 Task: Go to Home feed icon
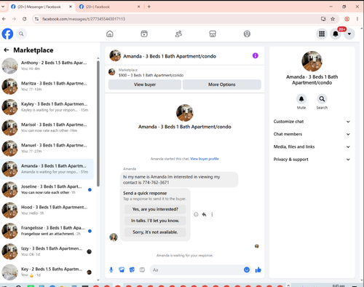coord(110,34)
